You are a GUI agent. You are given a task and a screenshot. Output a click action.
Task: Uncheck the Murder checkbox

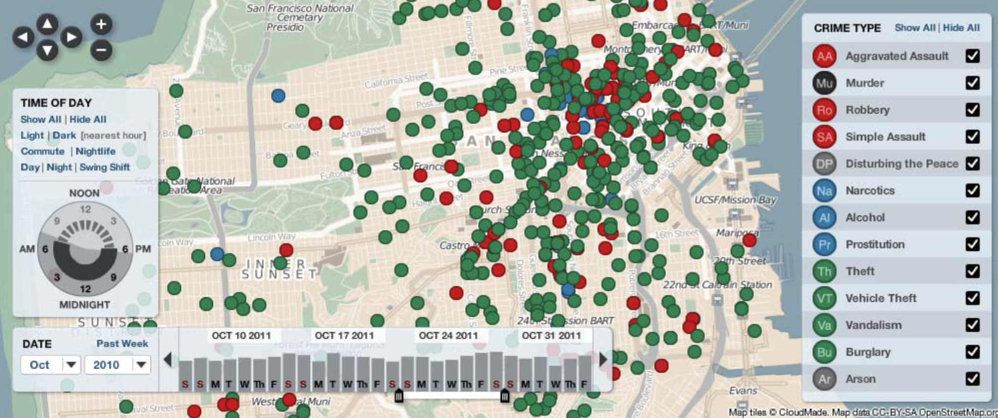click(972, 83)
